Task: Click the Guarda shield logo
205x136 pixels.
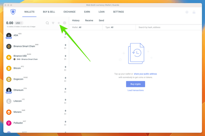Action: click(13, 12)
